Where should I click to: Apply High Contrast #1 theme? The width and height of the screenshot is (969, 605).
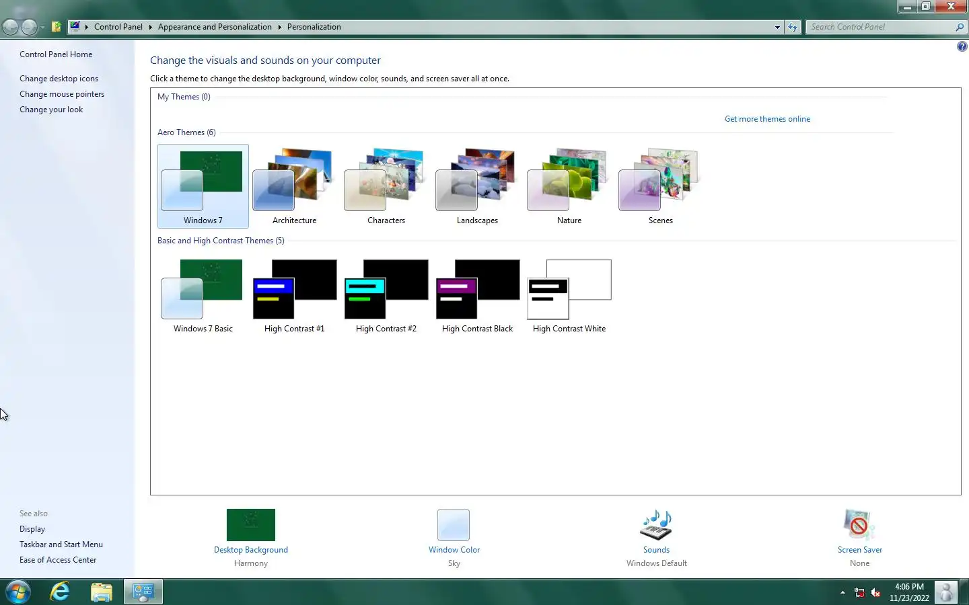294,295
